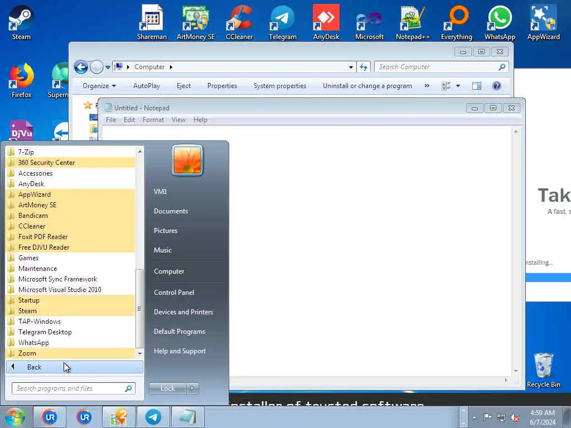571x428 pixels.
Task: Click the user account picture in Start menu
Action: pyautogui.click(x=187, y=160)
